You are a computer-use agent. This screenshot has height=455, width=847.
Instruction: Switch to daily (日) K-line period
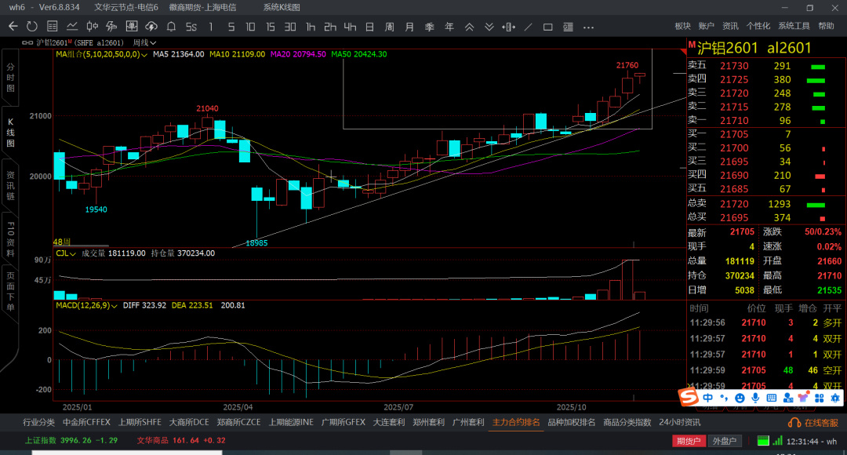[x=370, y=27]
